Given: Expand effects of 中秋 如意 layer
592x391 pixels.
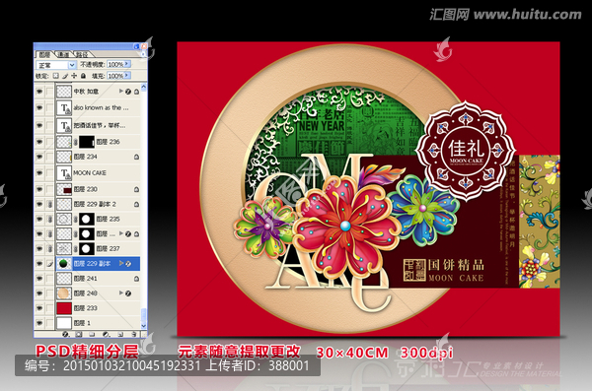Looking at the screenshot, I should click(121, 91).
